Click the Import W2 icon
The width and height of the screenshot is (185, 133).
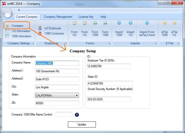click(130, 23)
